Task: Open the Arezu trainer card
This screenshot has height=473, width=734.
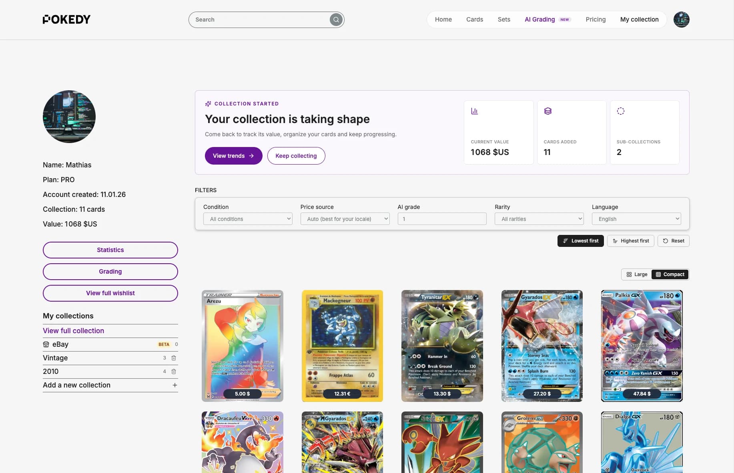Action: click(x=243, y=346)
